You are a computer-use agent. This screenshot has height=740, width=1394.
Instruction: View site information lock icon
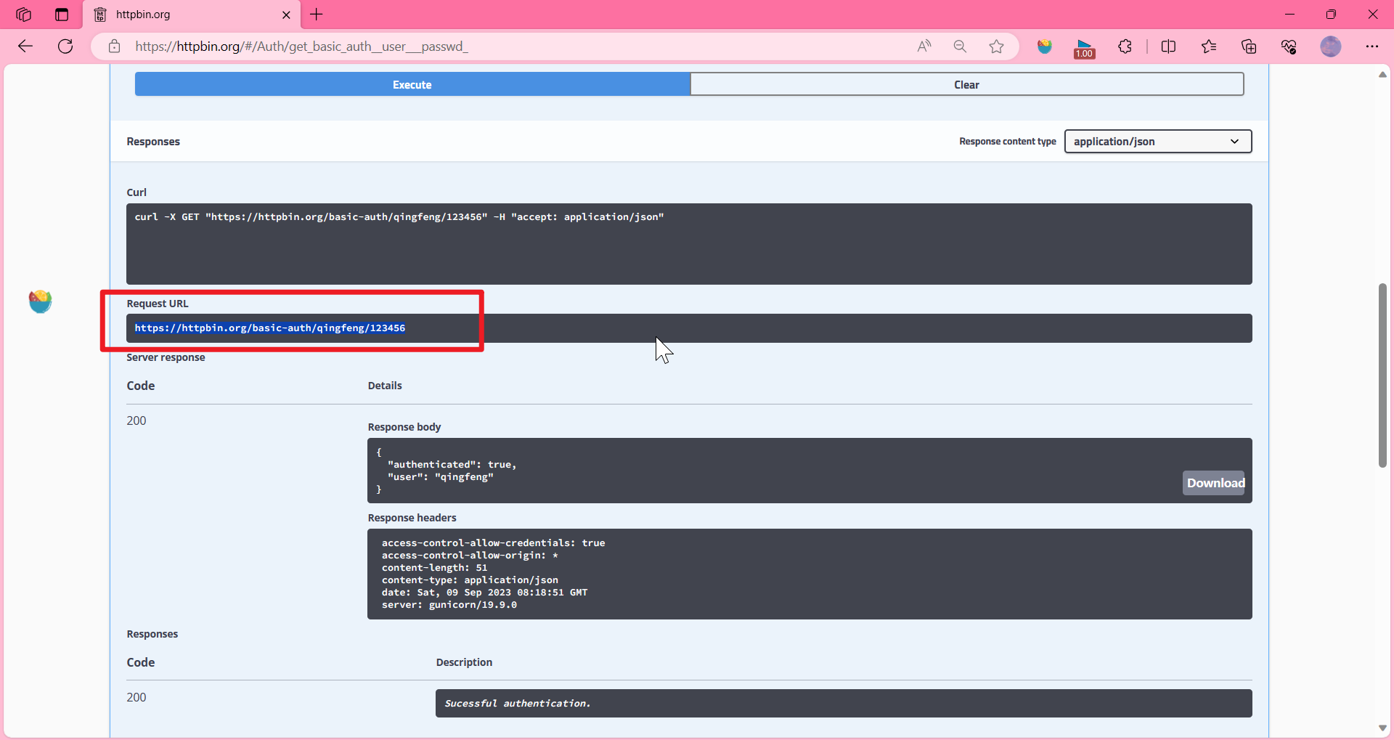pyautogui.click(x=114, y=46)
